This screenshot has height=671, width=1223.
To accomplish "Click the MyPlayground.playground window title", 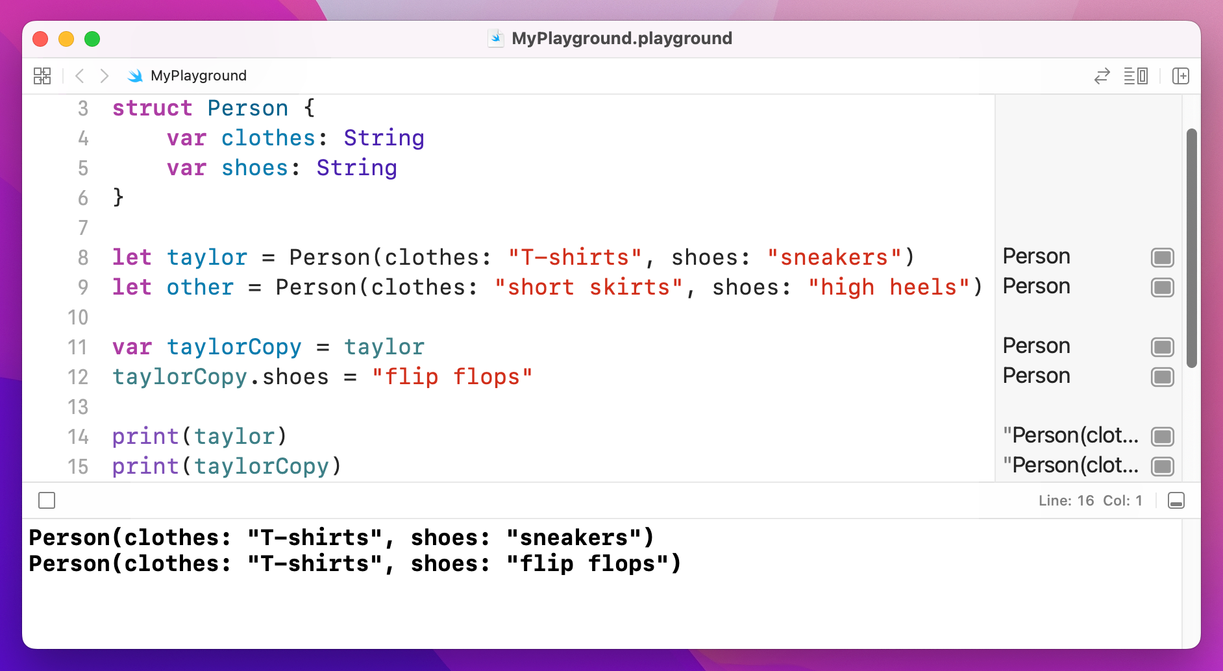I will click(621, 38).
